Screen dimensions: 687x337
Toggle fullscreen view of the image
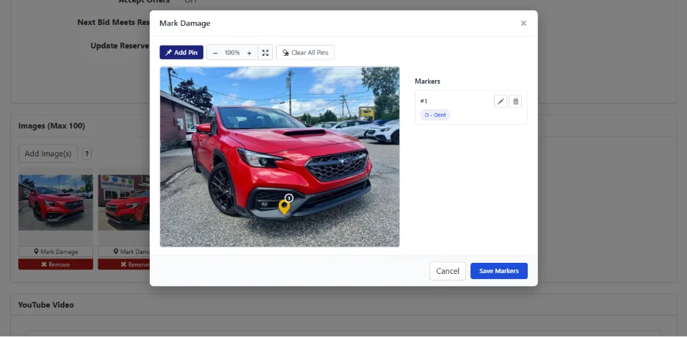(265, 53)
